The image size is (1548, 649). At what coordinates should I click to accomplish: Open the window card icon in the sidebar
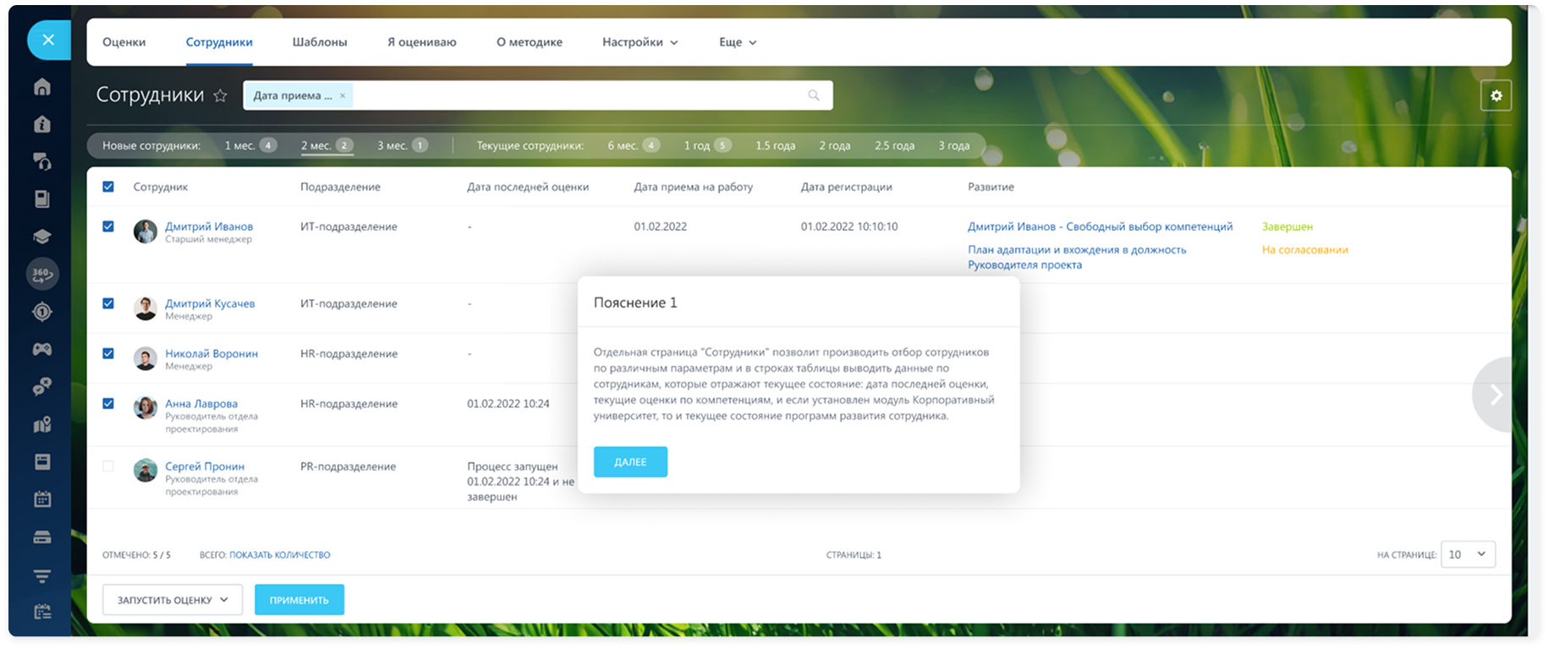42,461
